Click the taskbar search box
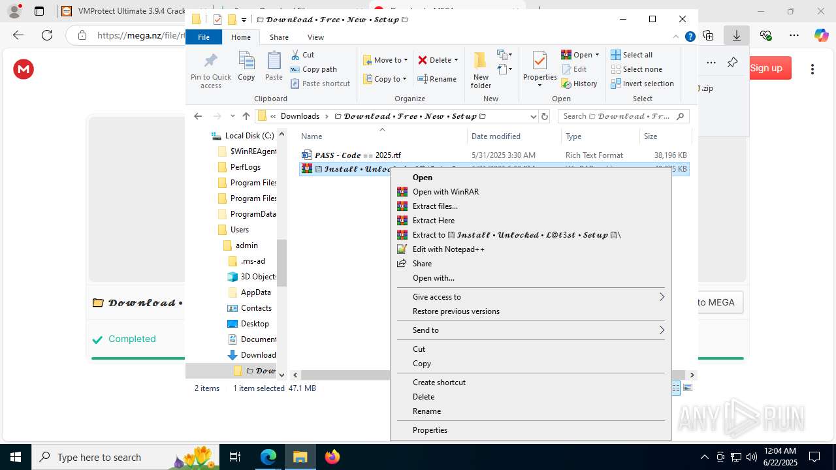 [x=124, y=457]
